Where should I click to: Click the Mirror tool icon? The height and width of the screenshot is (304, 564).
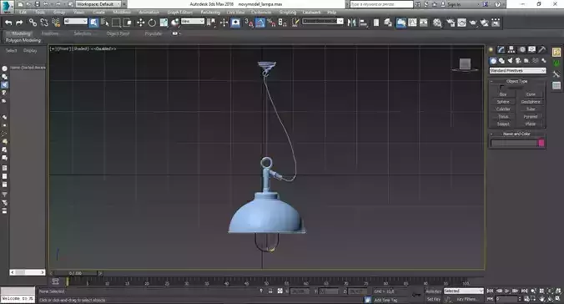point(351,23)
